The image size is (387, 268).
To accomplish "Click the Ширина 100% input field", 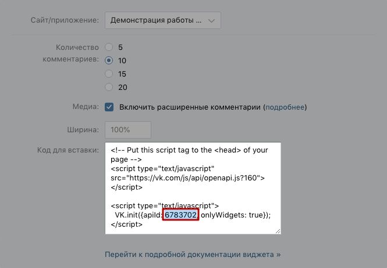I will [128, 130].
